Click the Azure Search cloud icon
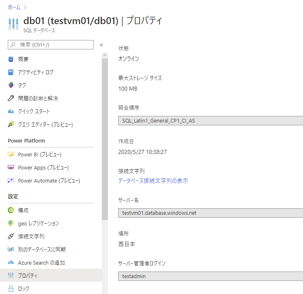This screenshot has height=294, width=303. (x=11, y=263)
